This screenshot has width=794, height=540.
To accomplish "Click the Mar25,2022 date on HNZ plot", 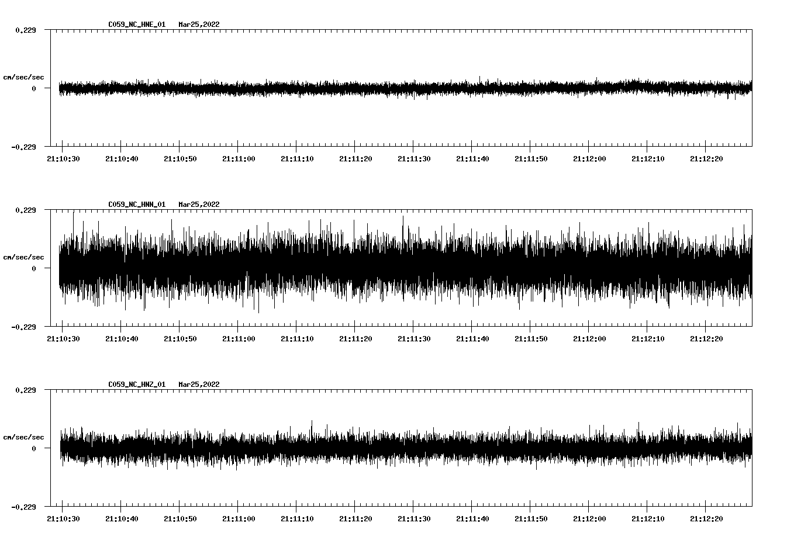I will [x=199, y=385].
